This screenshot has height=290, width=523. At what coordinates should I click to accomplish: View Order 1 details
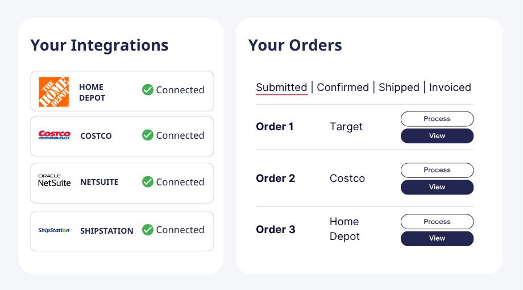(x=437, y=136)
